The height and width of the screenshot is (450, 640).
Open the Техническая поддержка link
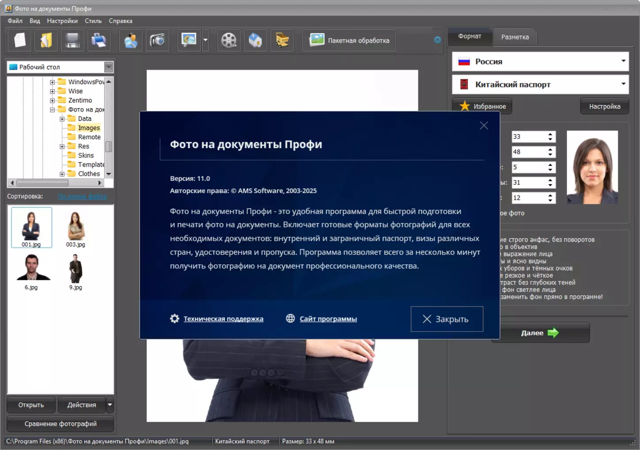coord(224,319)
